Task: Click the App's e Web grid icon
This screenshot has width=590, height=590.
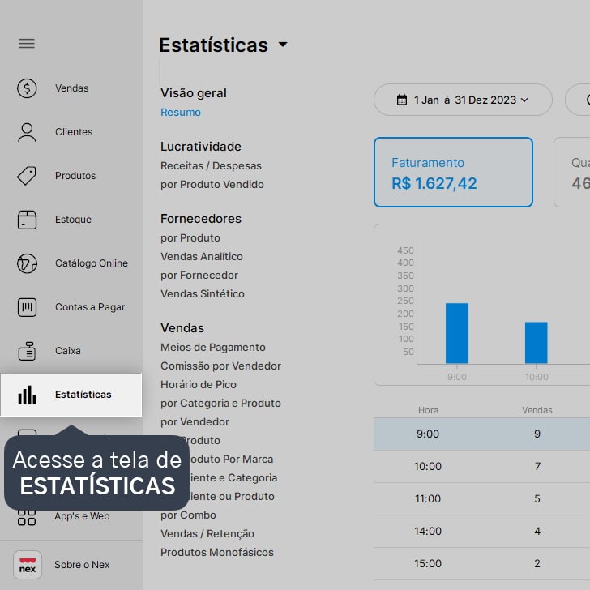Action: 27,517
